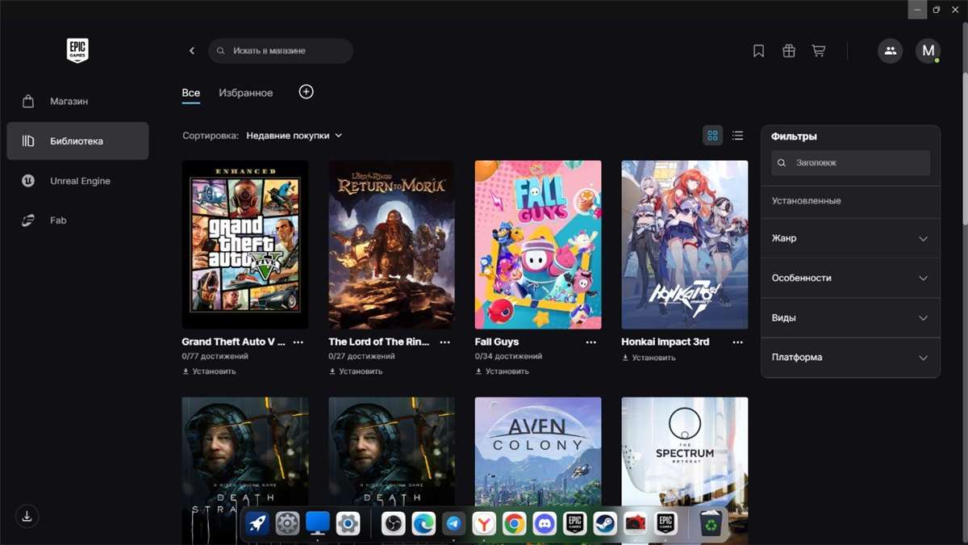
Task: Open the blue monitor icon in dock
Action: click(x=318, y=523)
